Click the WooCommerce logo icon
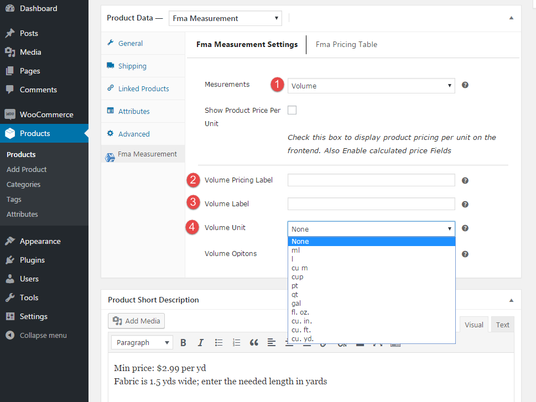Screen dimensions: 536x402 (10, 114)
